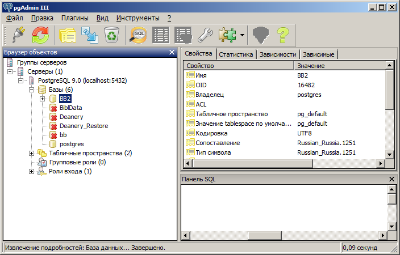Click Роли входа user icon
Viewport: 400px width, 255px height.
click(x=41, y=171)
